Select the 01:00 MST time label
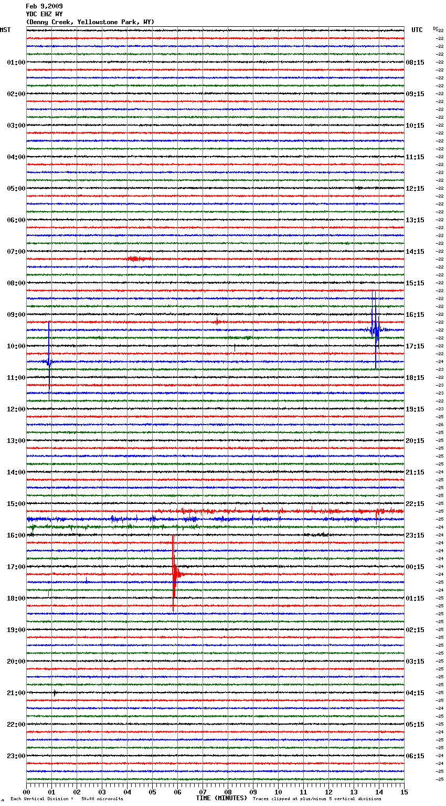Viewport: 446px width, 806px height. [16, 63]
